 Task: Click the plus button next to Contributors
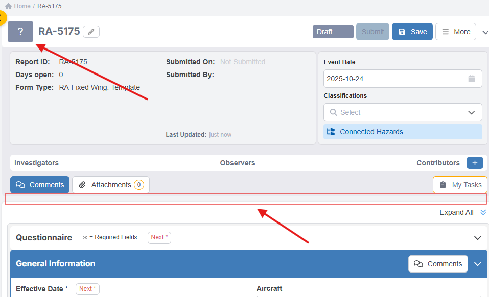pos(474,163)
